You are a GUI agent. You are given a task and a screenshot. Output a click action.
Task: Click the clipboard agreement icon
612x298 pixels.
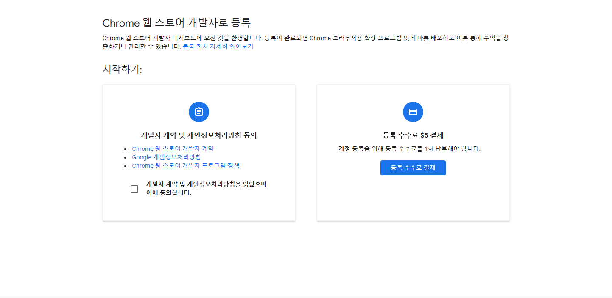[199, 112]
